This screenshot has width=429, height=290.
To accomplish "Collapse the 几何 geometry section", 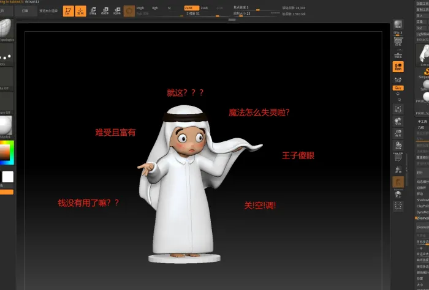I will pyautogui.click(x=422, y=127).
